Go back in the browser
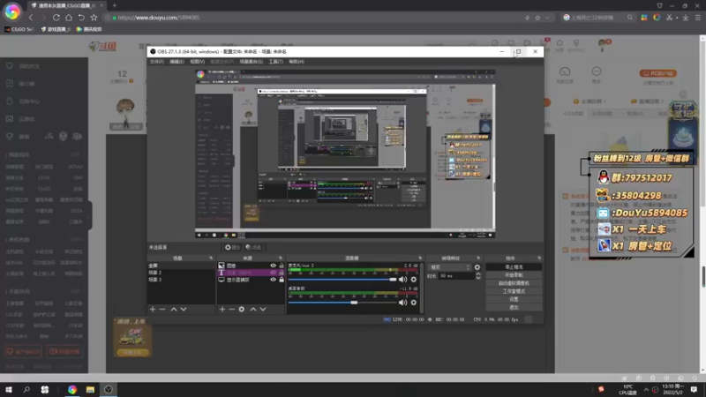Screen dimensions: 706x397 (31, 18)
